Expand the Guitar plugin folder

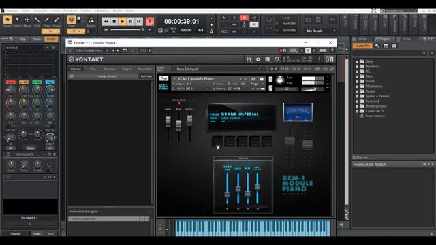click(357, 81)
